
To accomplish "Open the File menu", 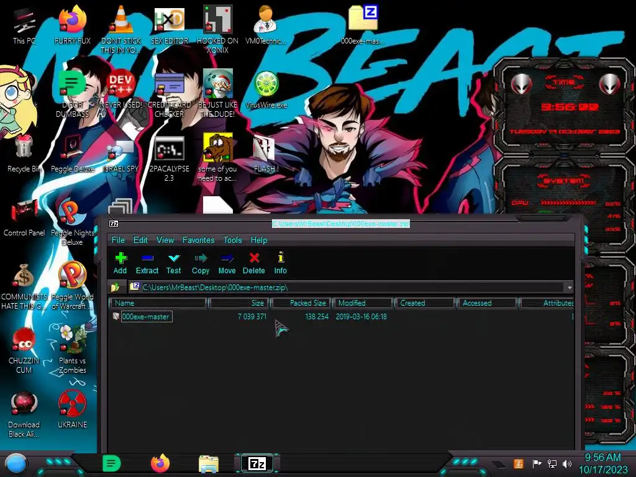I will click(118, 240).
